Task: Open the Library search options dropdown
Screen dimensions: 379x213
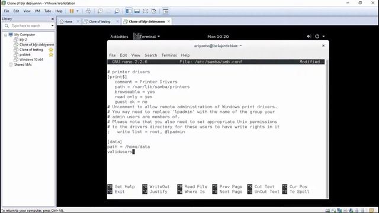Action: coord(52,26)
